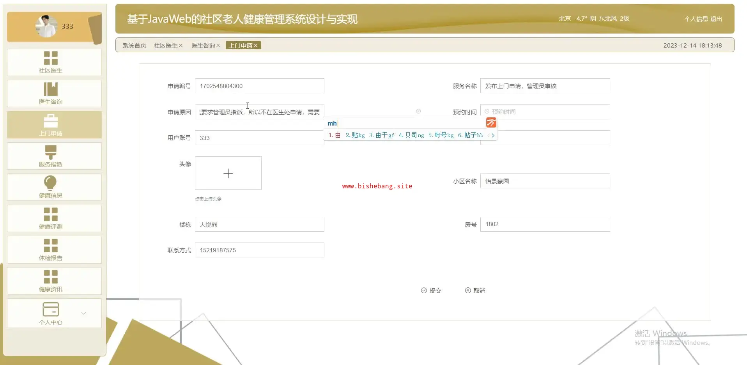Switch to the 系统首页 tab
747x365 pixels.
coord(135,46)
